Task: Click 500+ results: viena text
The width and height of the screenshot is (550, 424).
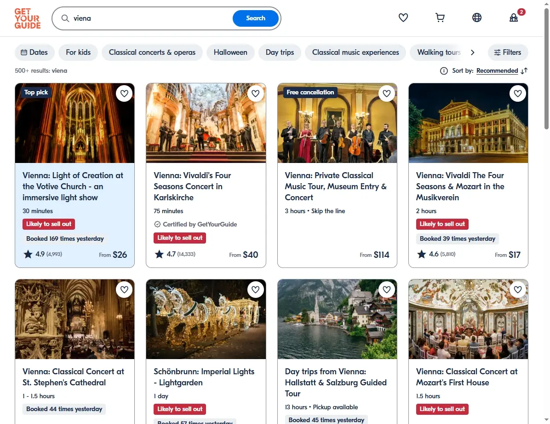Action: (40, 70)
